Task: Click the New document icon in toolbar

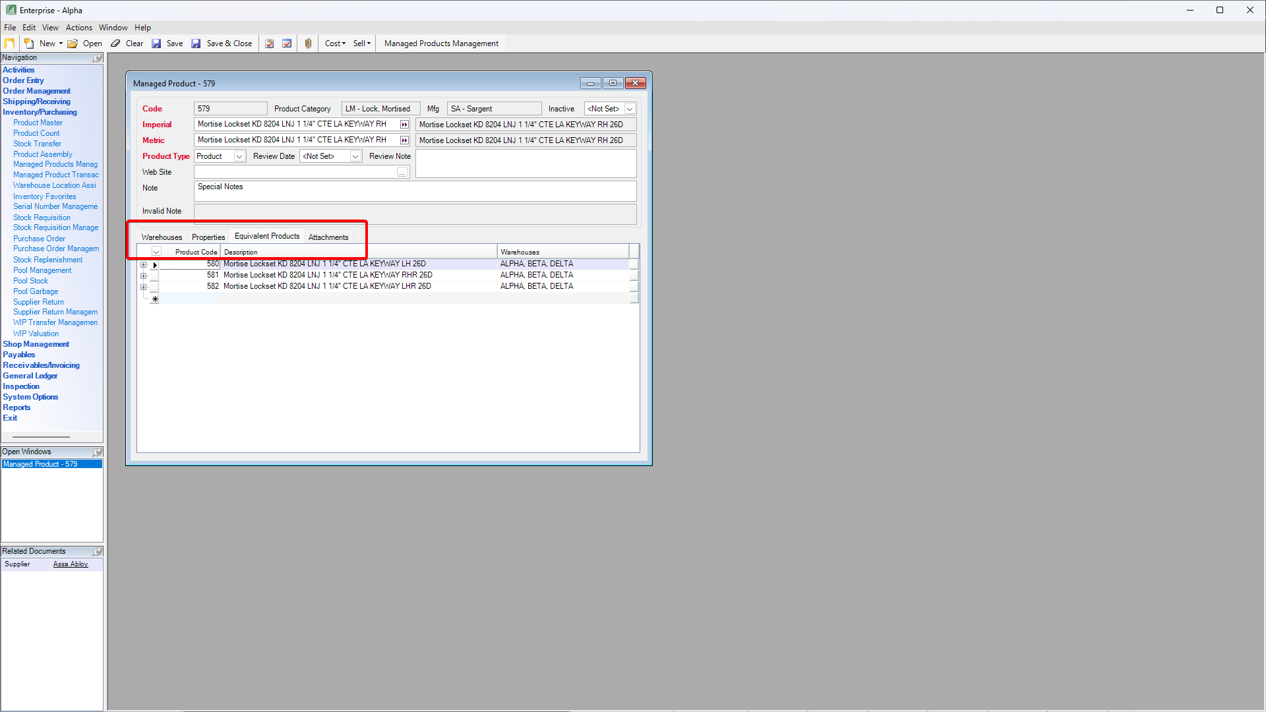Action: coord(29,44)
